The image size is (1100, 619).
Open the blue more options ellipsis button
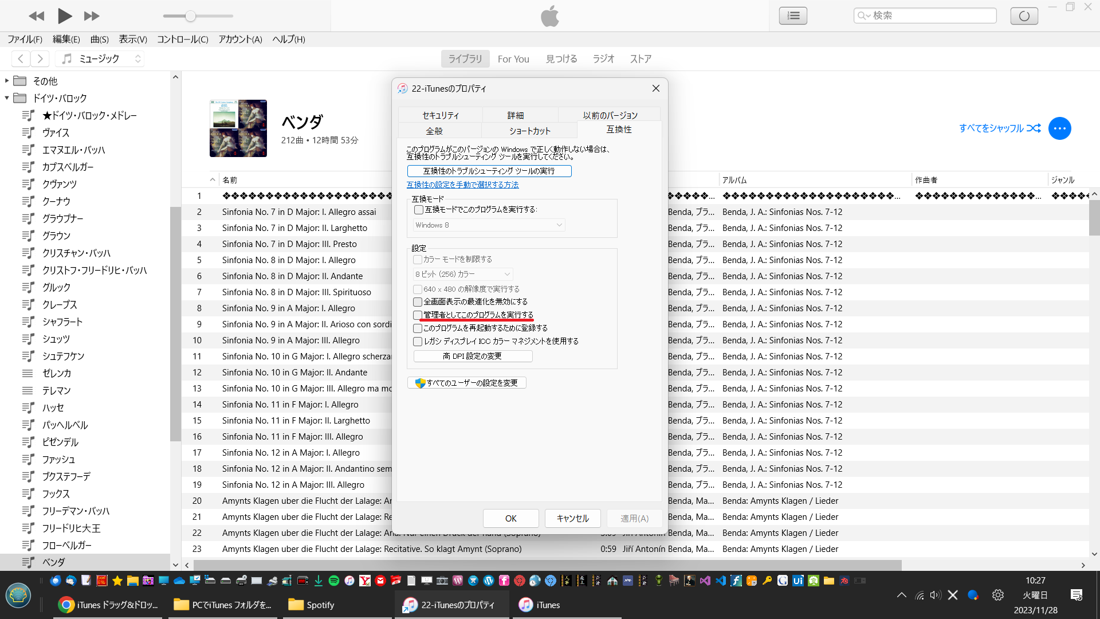1059,128
